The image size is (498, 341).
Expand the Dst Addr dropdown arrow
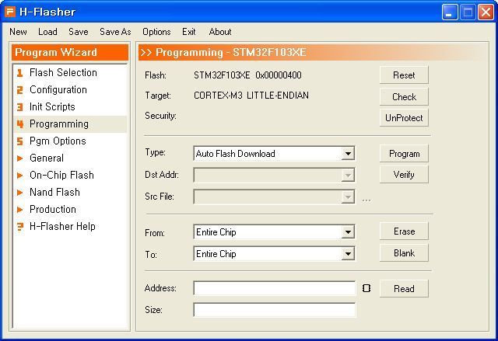click(x=348, y=175)
